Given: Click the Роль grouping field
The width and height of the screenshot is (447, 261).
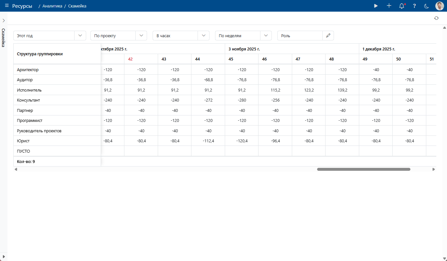Looking at the screenshot, I should pyautogui.click(x=300, y=36).
